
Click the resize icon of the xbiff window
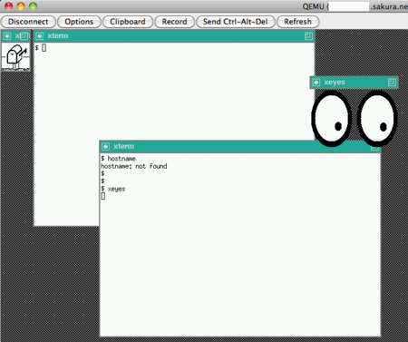click(x=24, y=36)
